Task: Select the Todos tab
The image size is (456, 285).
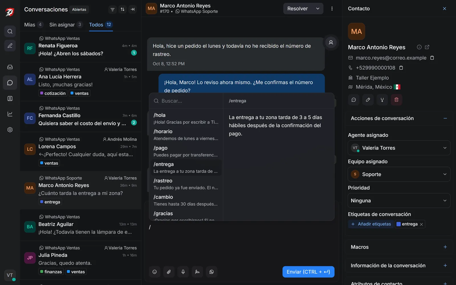Action: point(101,25)
